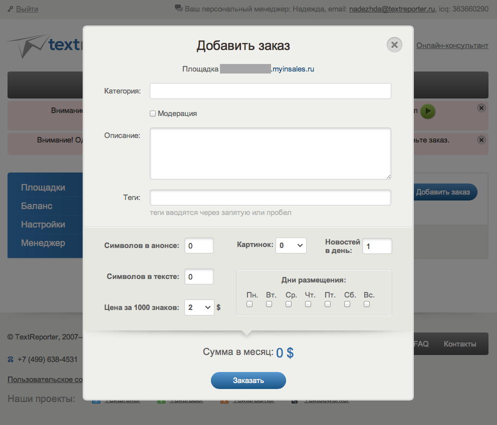Check the Вт. day checkbox
This screenshot has height=425, width=497.
click(x=269, y=304)
